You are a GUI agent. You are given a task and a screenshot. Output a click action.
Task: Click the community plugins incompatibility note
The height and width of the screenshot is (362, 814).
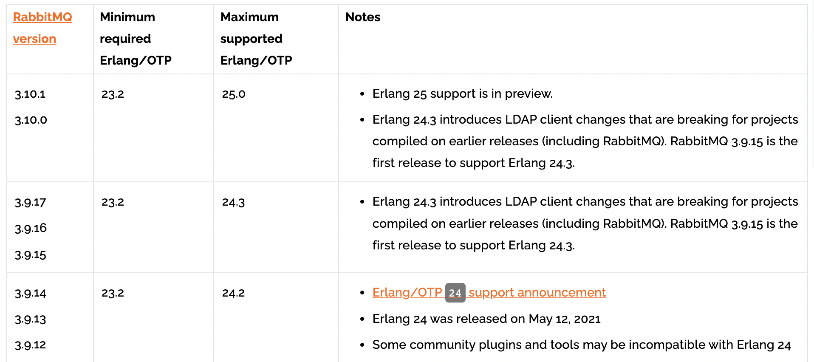582,345
